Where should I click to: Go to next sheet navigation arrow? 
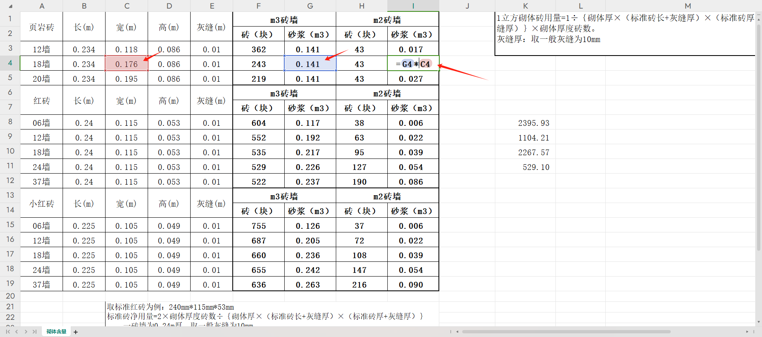pyautogui.click(x=26, y=332)
